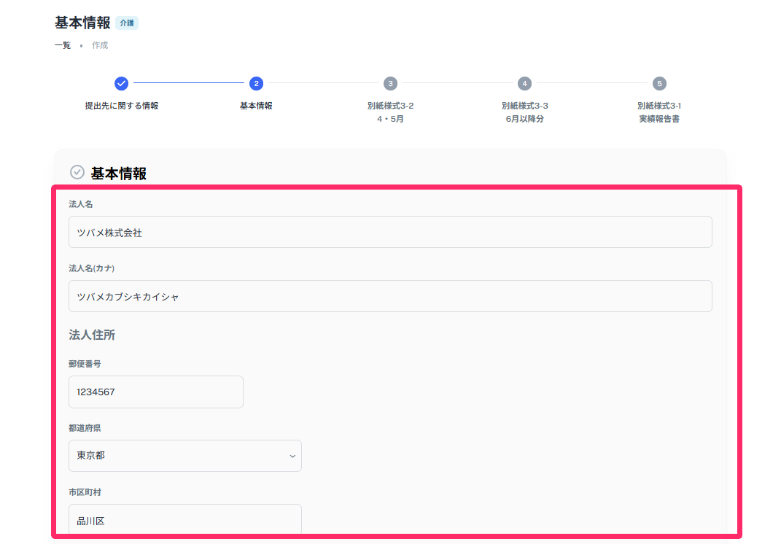Image resolution: width=781 pixels, height=544 pixels.
Task: Click the 基本情報 section heading text
Action: [119, 174]
